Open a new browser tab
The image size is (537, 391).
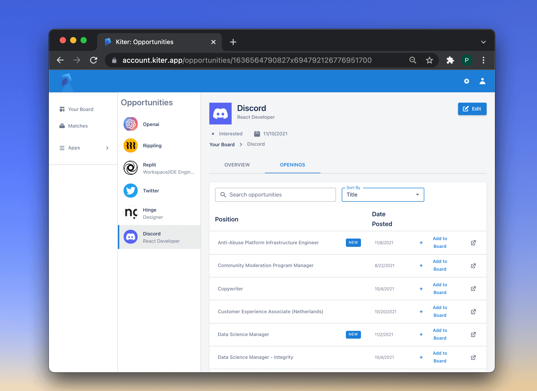[x=233, y=42]
